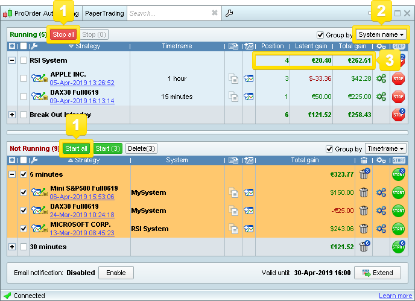Click the green start icon for MICROSOFT CORP.
The height and width of the screenshot is (301, 415).
click(398, 229)
